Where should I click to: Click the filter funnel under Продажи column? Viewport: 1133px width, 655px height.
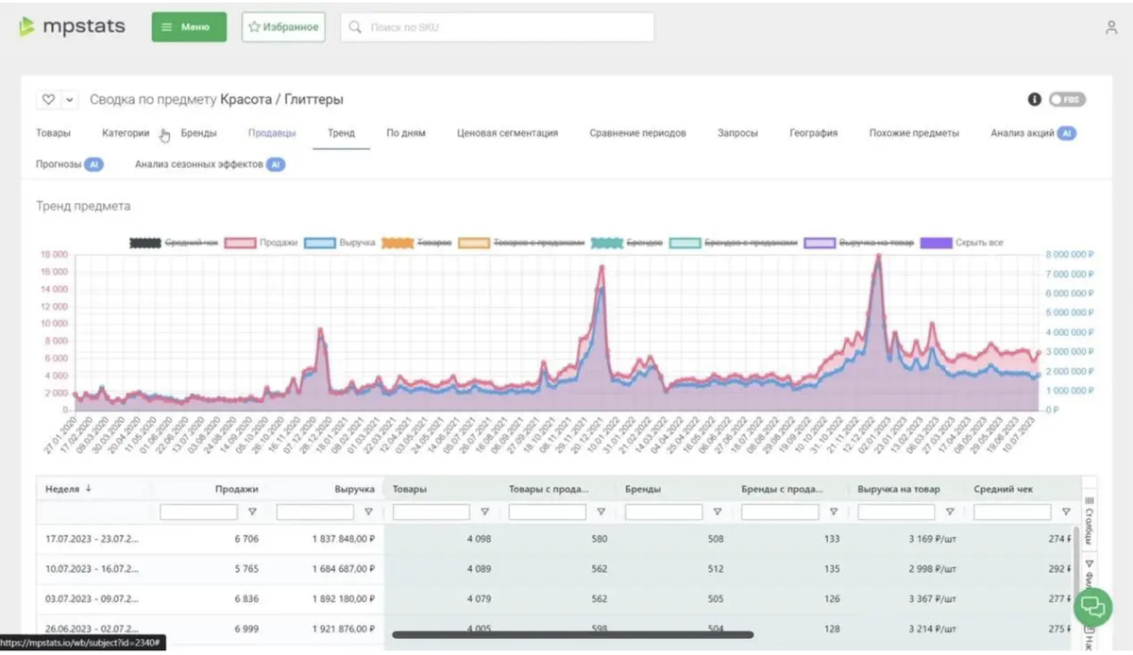pyautogui.click(x=252, y=512)
